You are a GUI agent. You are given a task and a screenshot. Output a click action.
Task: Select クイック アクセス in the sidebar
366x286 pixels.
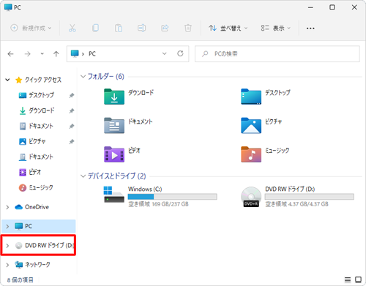click(38, 80)
